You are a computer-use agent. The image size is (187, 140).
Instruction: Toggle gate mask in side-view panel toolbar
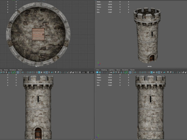[138, 72]
